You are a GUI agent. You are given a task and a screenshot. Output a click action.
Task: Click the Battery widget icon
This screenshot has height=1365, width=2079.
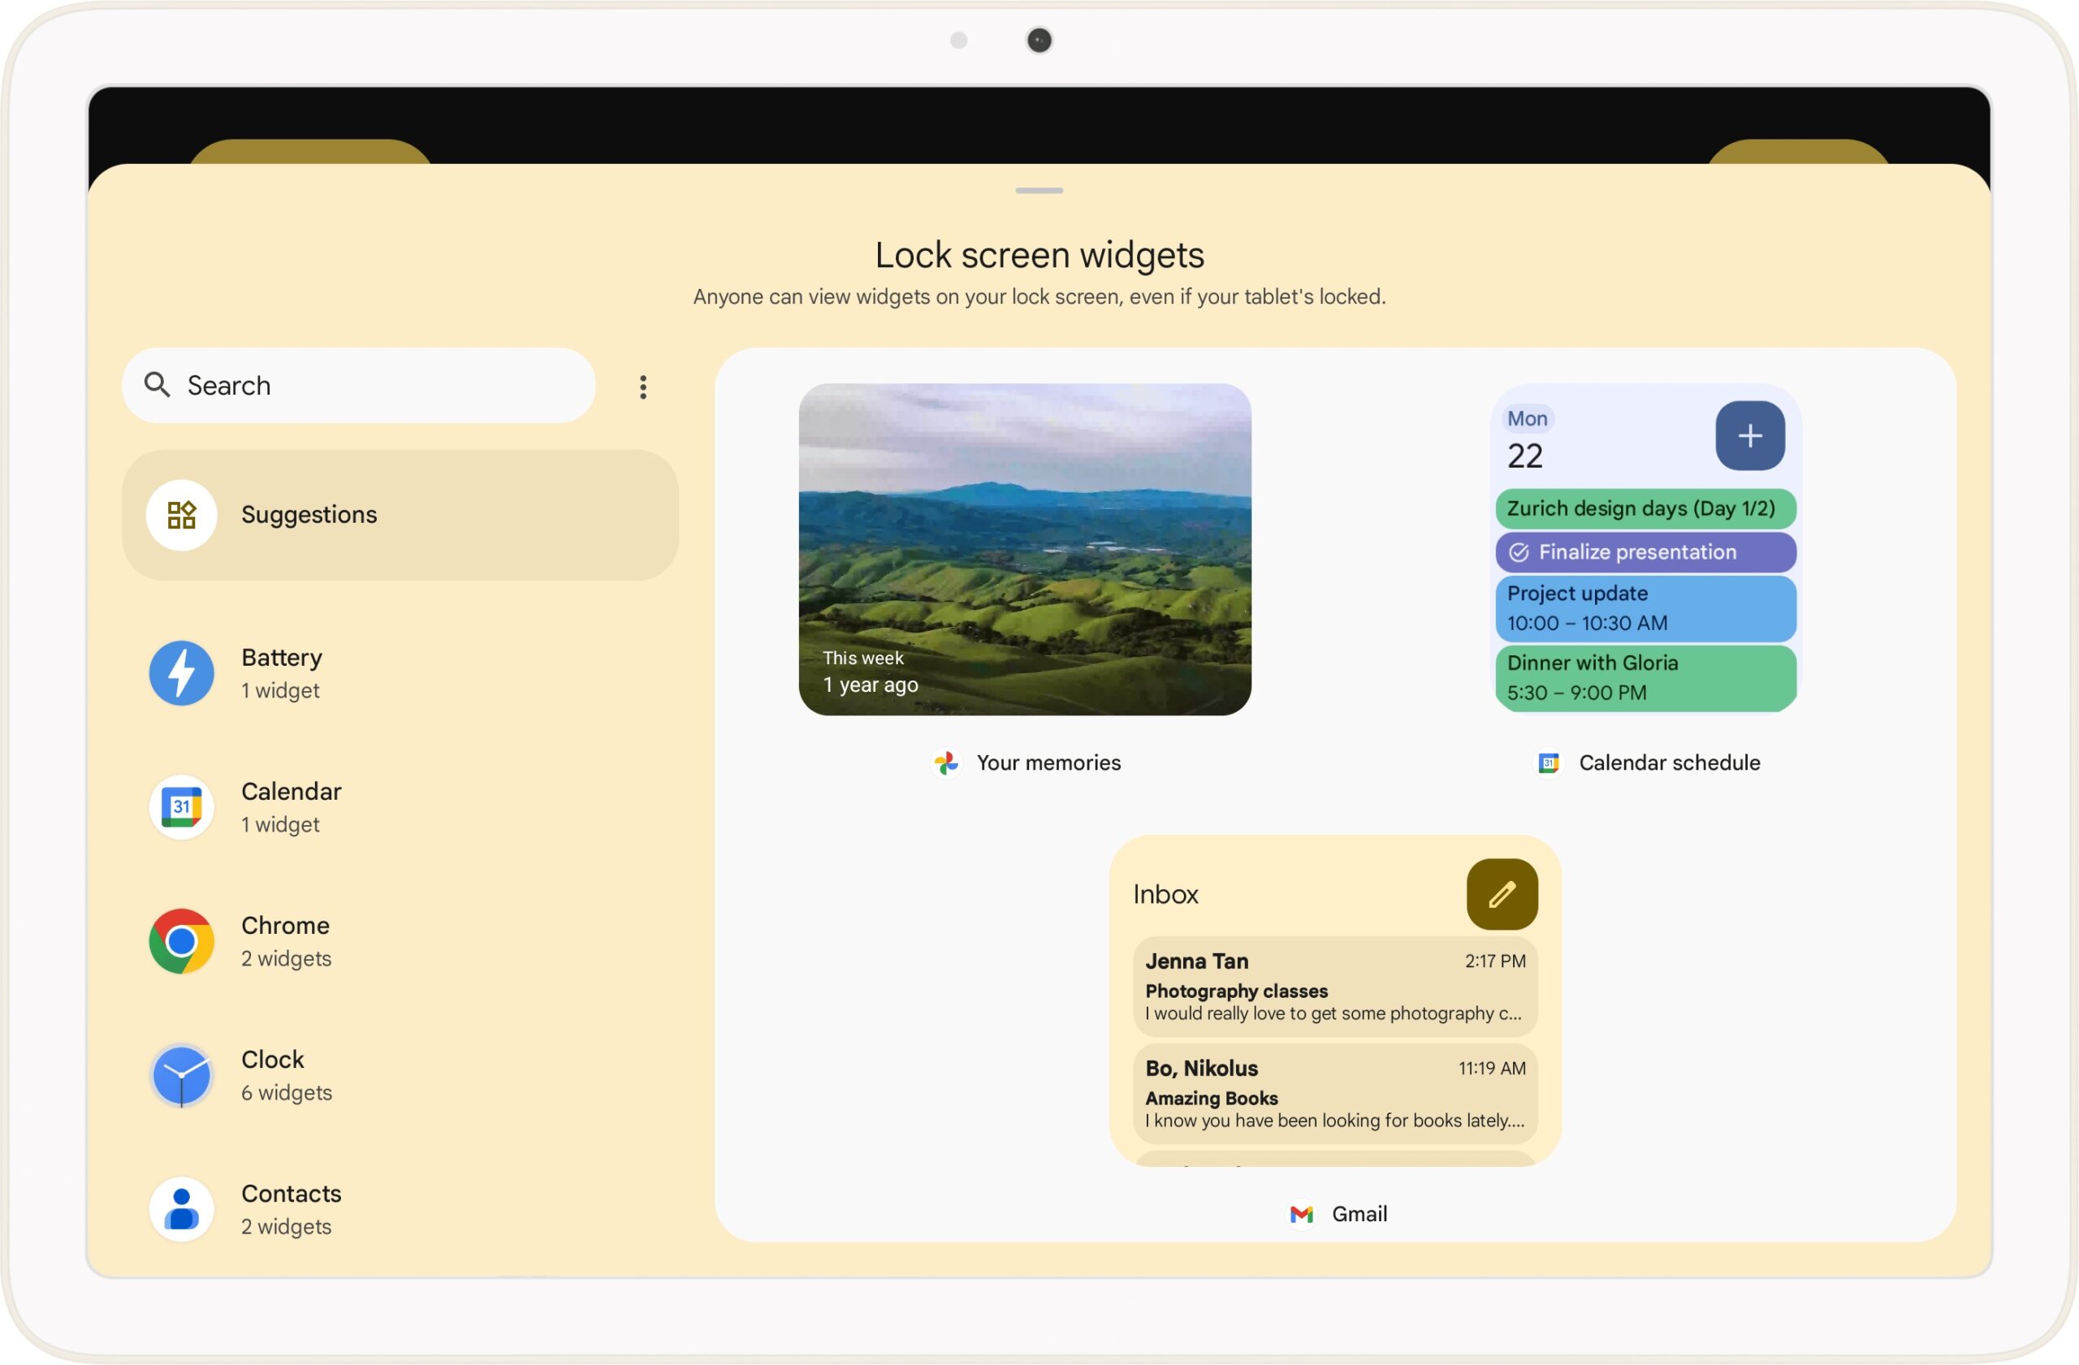181,672
